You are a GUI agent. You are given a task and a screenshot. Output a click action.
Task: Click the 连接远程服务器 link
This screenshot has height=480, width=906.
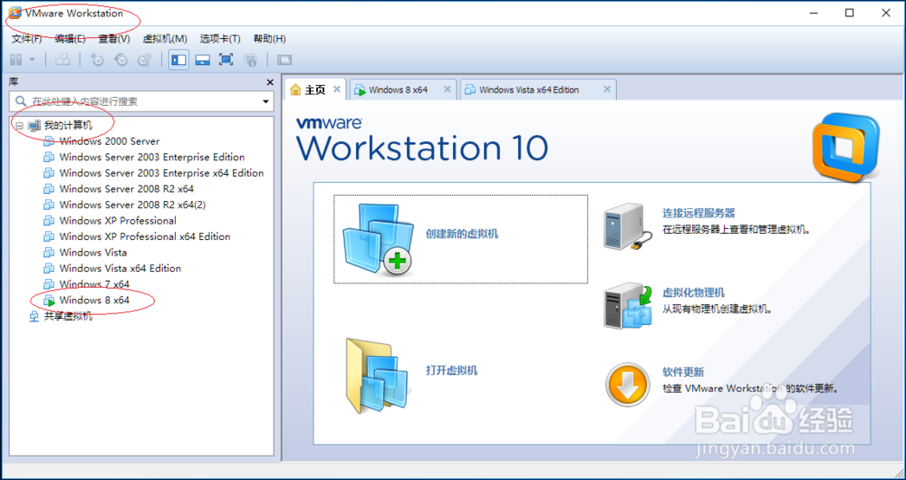[699, 213]
